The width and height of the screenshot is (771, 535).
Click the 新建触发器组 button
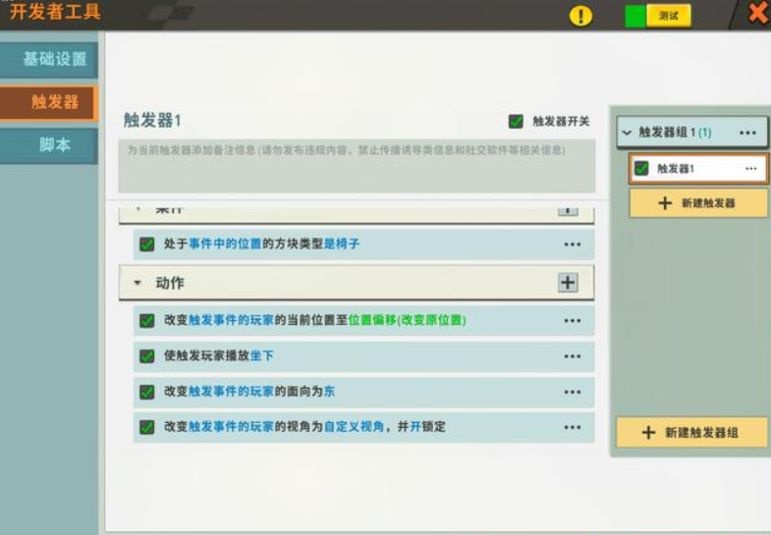click(x=690, y=432)
